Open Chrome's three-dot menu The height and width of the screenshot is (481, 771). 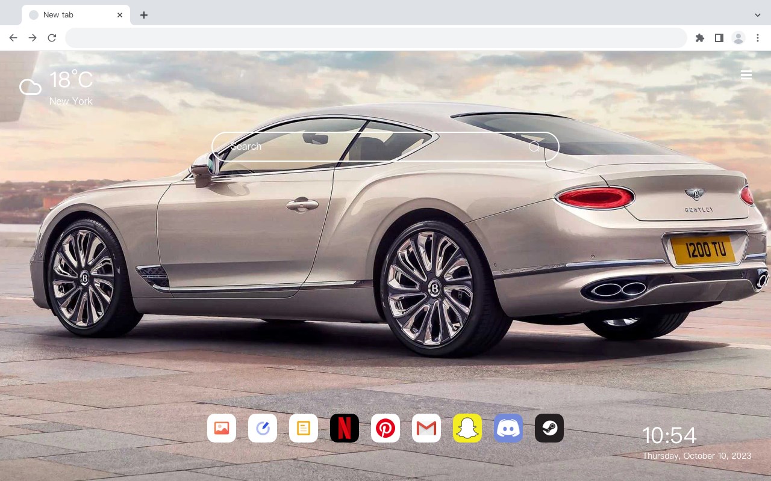pos(758,38)
